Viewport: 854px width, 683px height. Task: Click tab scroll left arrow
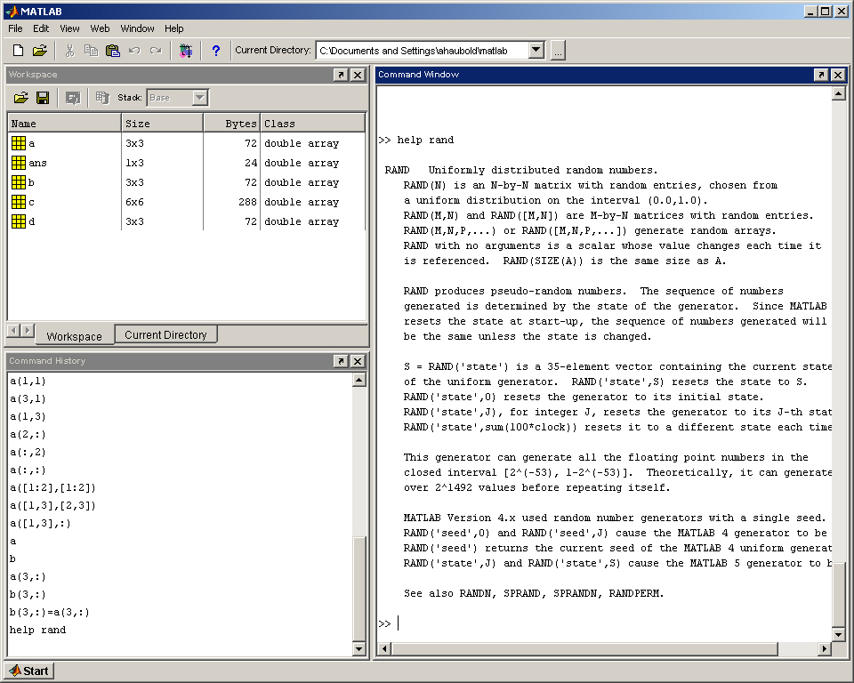tap(14, 330)
